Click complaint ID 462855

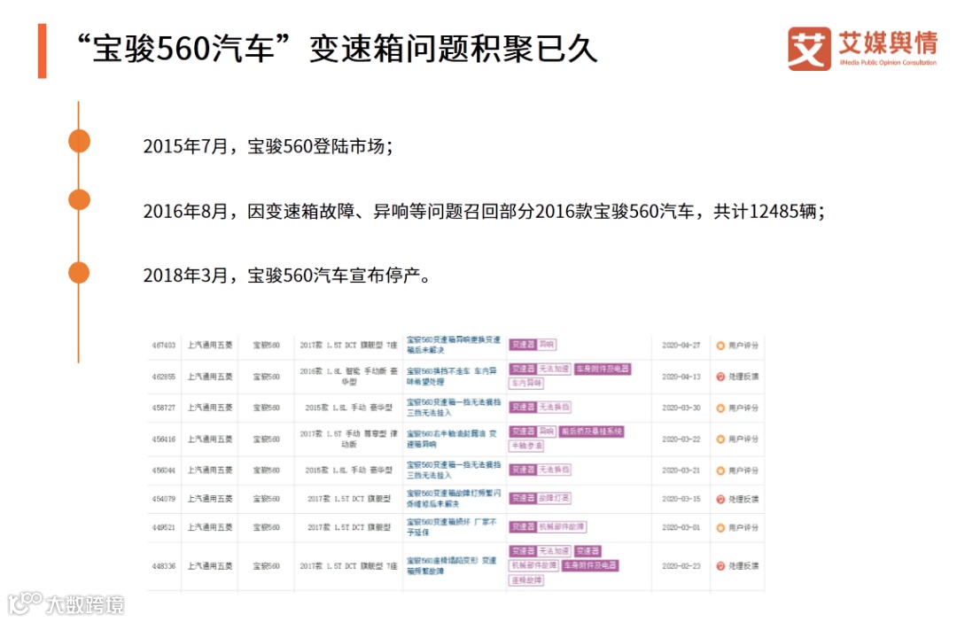(x=164, y=377)
